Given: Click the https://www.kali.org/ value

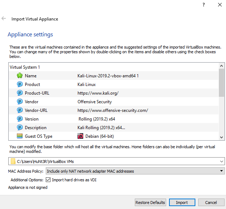Looking at the screenshot, I should pyautogui.click(x=98, y=93).
